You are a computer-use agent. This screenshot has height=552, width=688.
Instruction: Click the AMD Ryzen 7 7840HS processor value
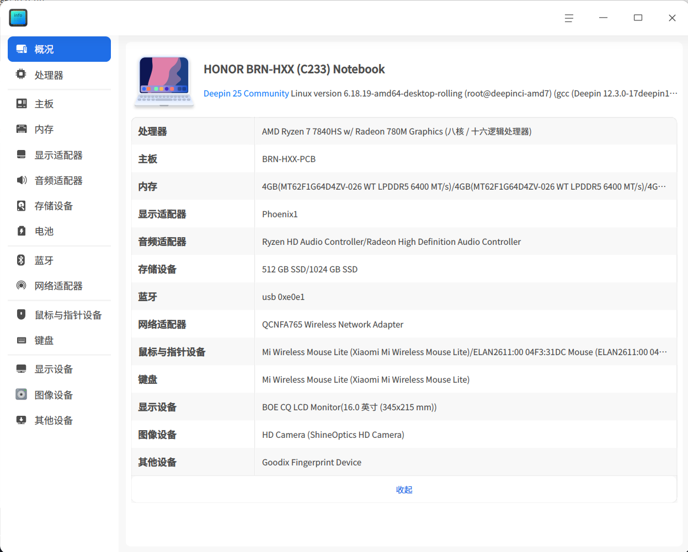397,131
